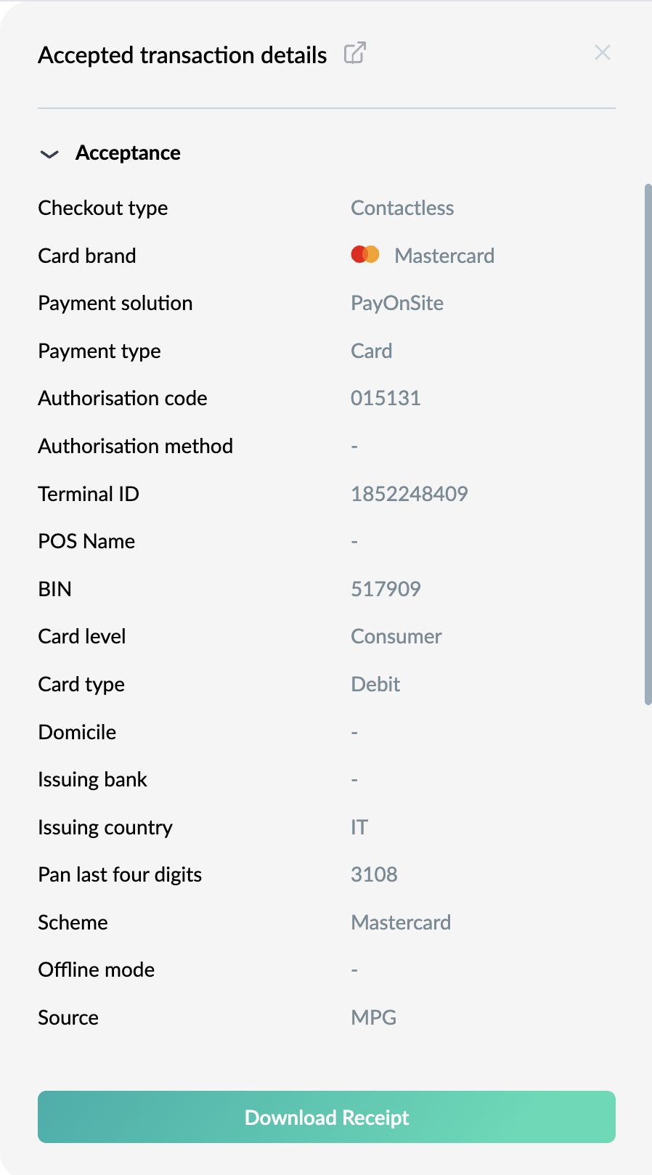Click the Accepted transaction details title
Image resolution: width=652 pixels, height=1175 pixels.
point(182,55)
